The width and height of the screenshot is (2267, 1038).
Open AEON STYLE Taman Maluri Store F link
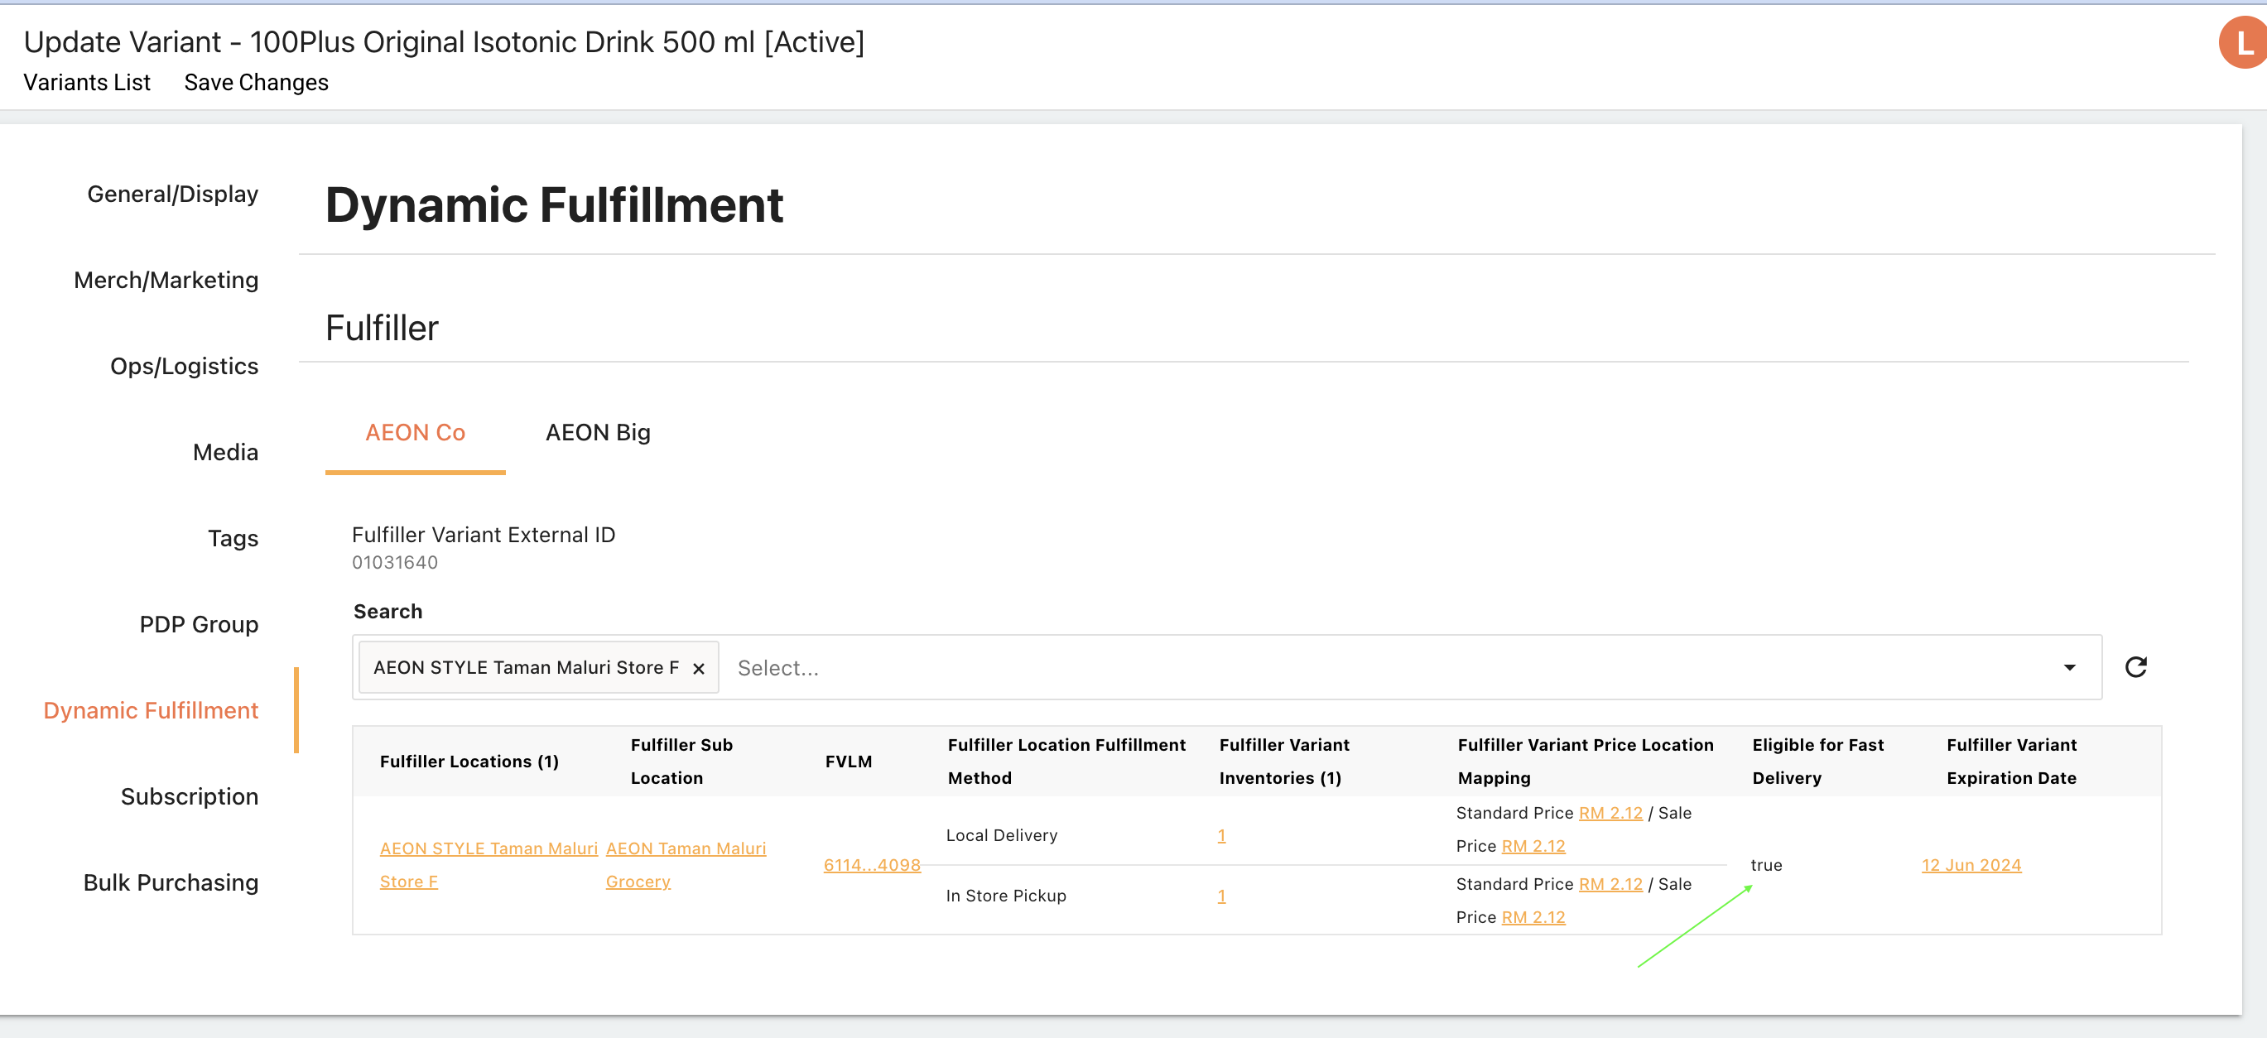pyautogui.click(x=489, y=865)
